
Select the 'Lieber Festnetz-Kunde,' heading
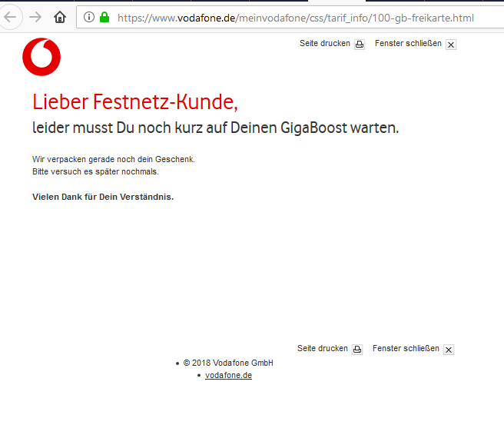[x=135, y=102]
